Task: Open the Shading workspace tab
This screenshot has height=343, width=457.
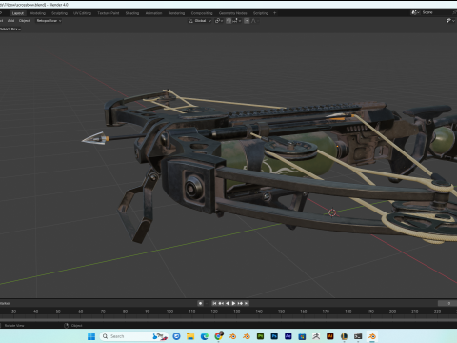Action: (132, 13)
